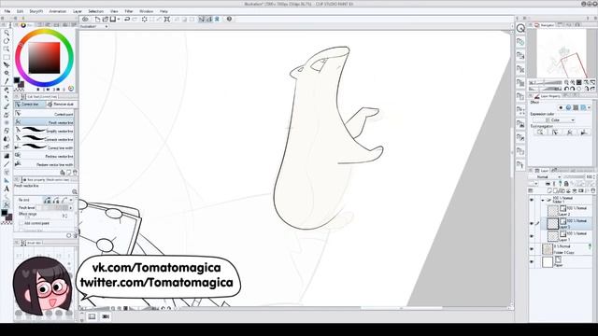The image size is (598, 336).
Task: Click the Save icon in the command bar
Action: coord(113,19)
